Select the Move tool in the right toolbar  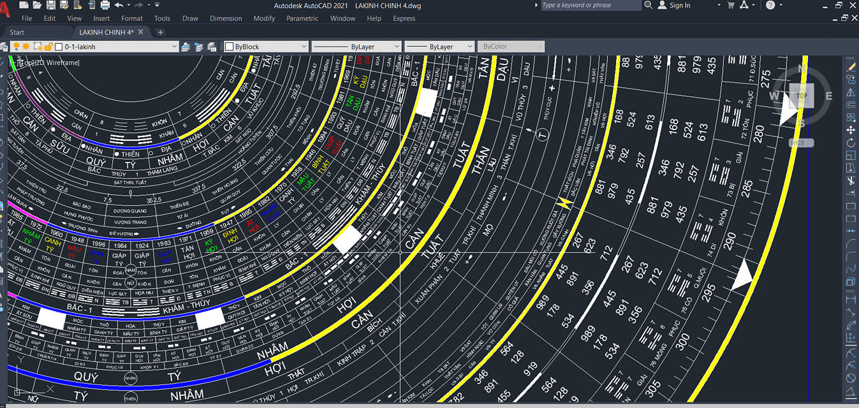pyautogui.click(x=851, y=130)
